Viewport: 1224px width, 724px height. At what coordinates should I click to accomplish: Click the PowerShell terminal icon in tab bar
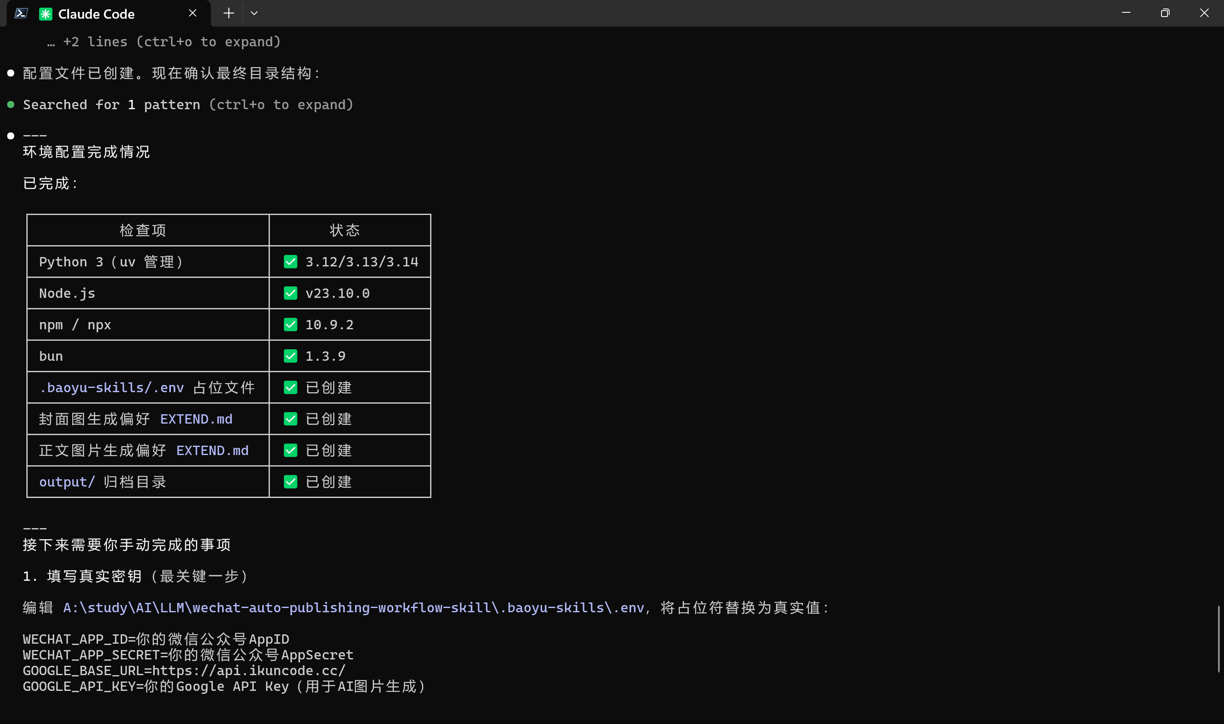click(20, 13)
